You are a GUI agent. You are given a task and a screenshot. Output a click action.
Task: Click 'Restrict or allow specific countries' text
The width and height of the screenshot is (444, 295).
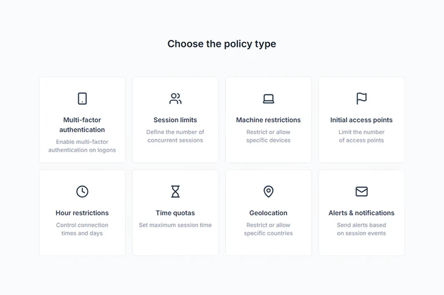click(268, 229)
